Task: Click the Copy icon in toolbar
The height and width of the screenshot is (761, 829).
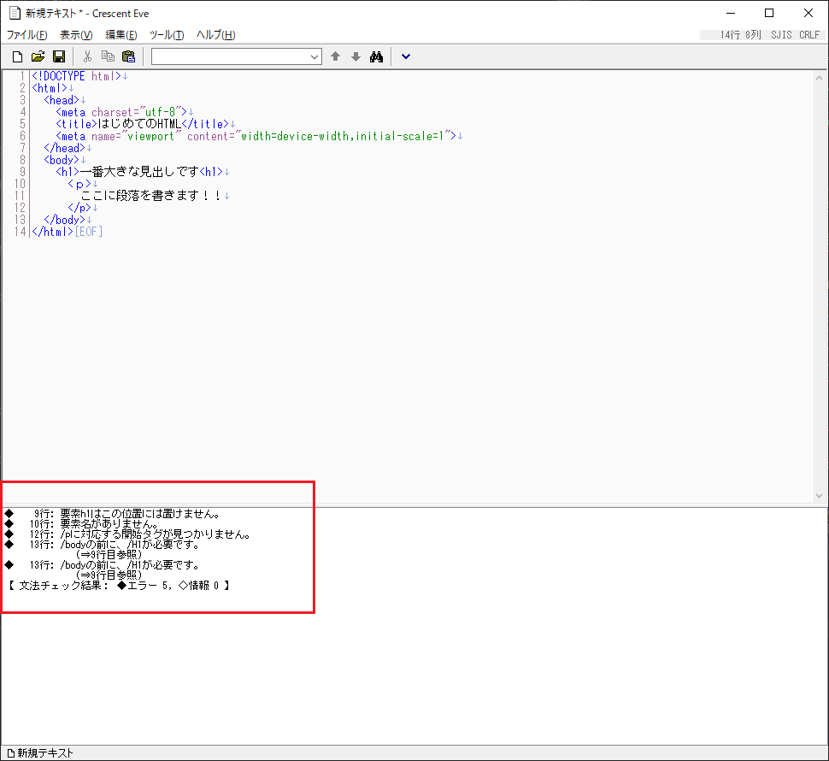Action: (108, 56)
